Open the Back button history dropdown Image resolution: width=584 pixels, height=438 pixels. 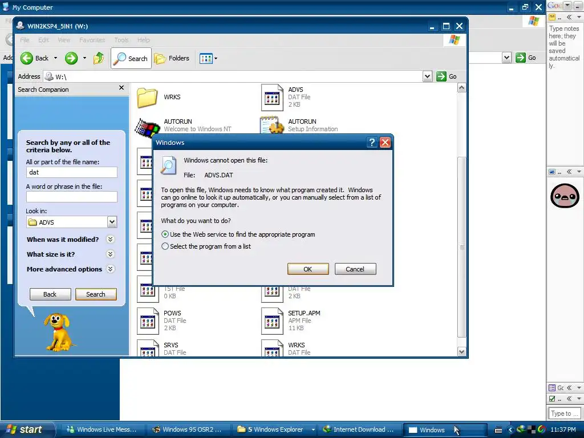[55, 58]
